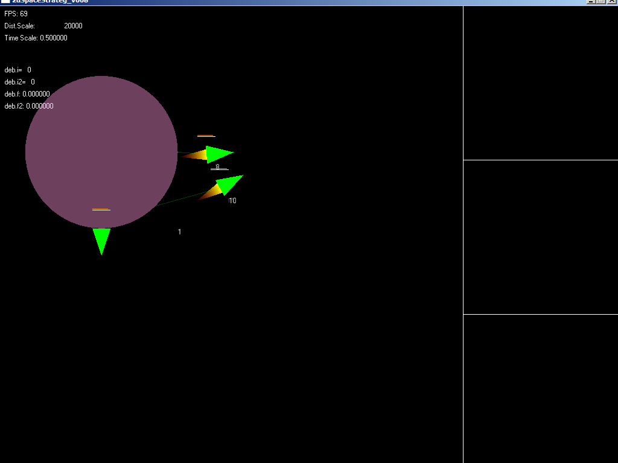Click the health bar on the purple planet
The image size is (618, 463).
pos(101,209)
